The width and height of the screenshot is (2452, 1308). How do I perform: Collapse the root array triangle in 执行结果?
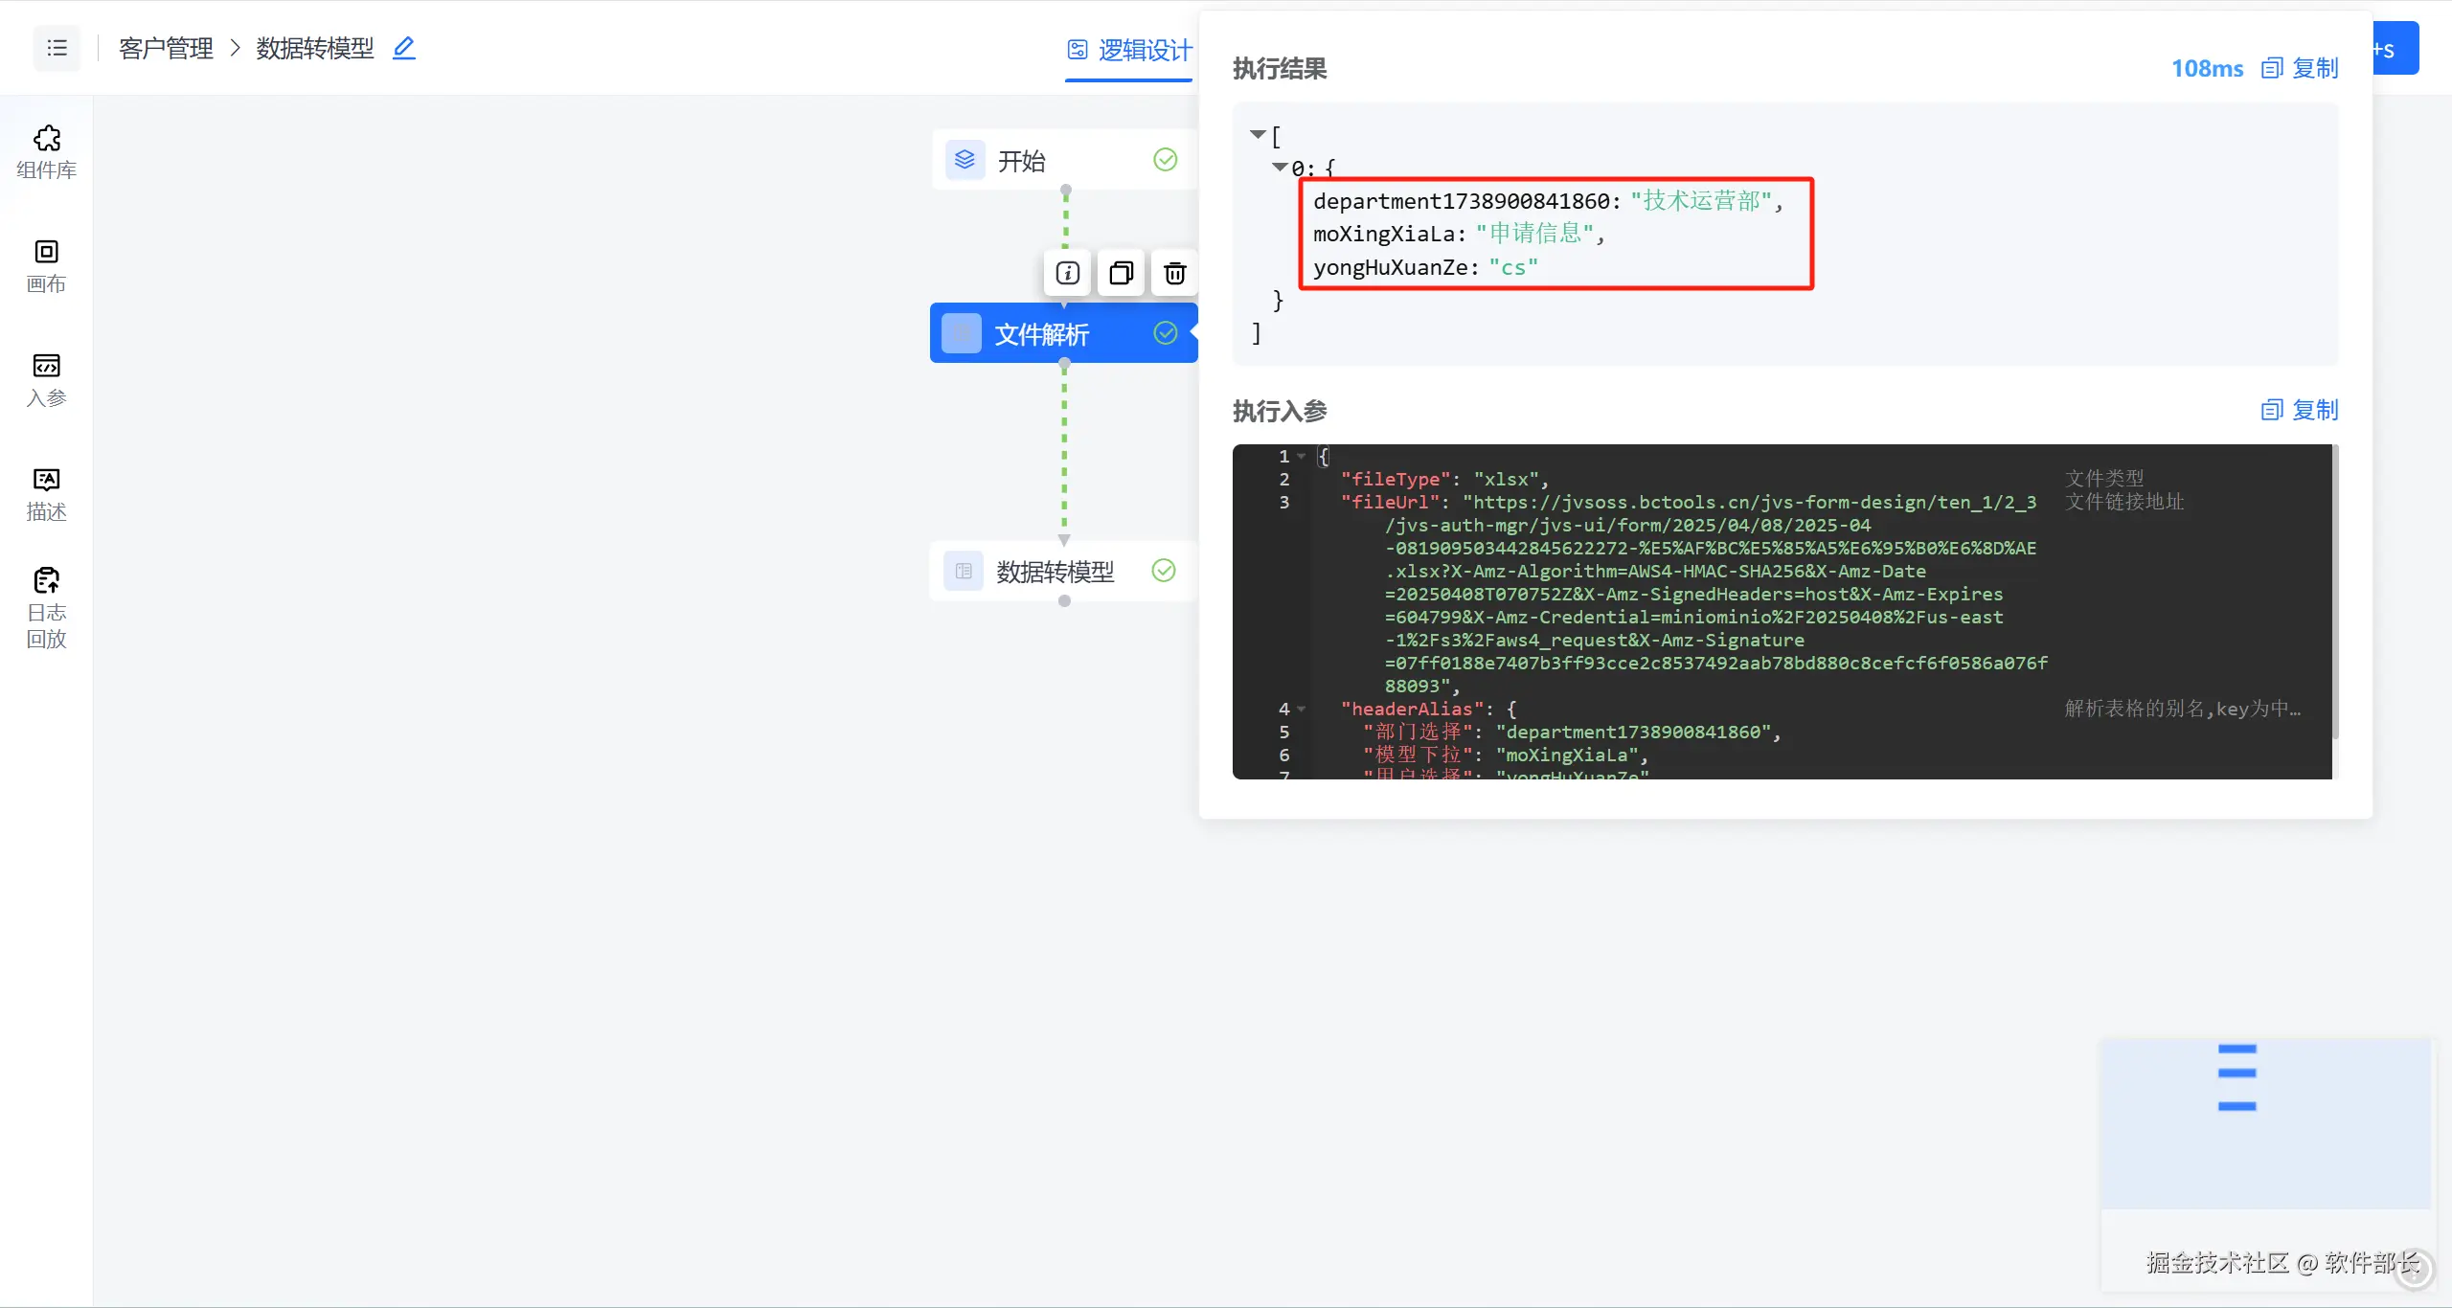tap(1258, 135)
